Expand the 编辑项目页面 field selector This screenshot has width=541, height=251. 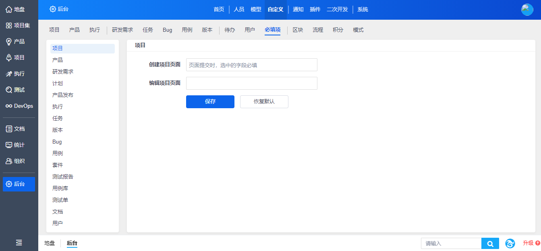click(251, 83)
